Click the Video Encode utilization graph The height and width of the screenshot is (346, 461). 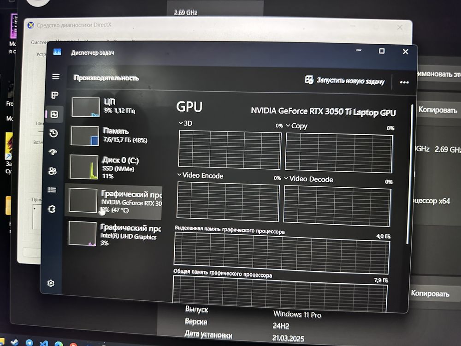pos(228,202)
